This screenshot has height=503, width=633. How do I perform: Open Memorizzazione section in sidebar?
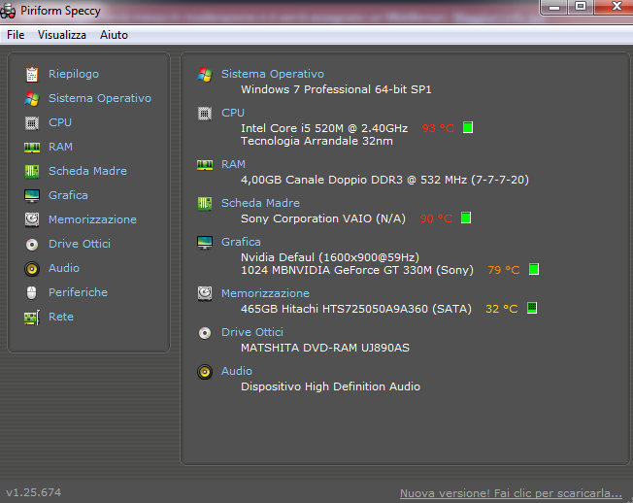click(92, 219)
